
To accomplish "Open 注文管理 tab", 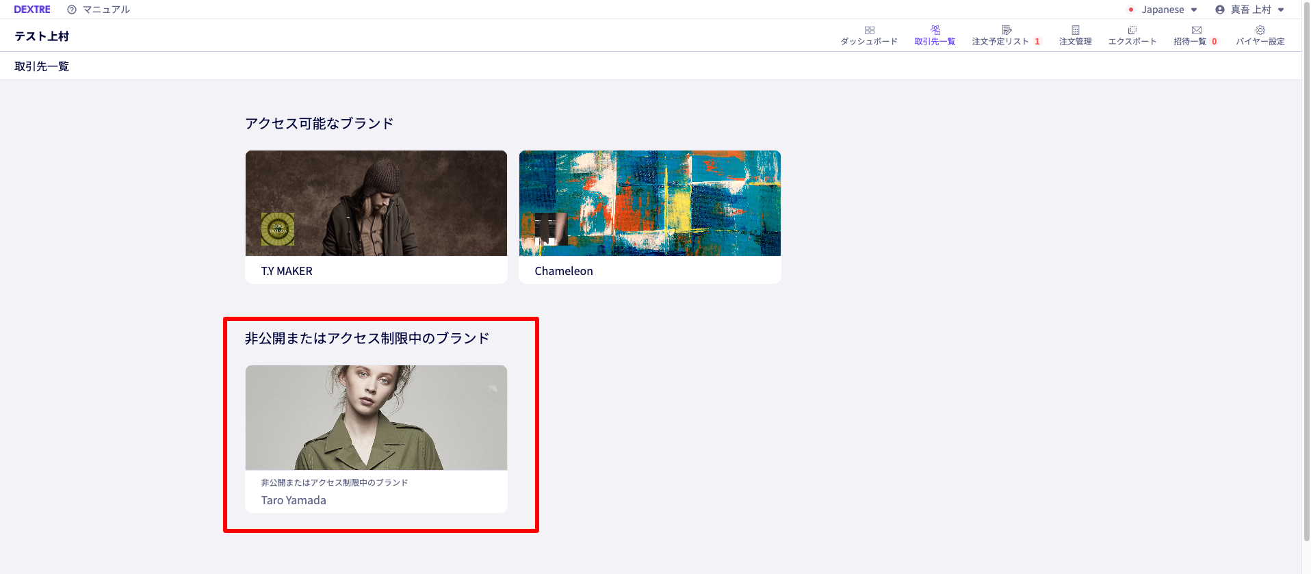I will click(1076, 42).
